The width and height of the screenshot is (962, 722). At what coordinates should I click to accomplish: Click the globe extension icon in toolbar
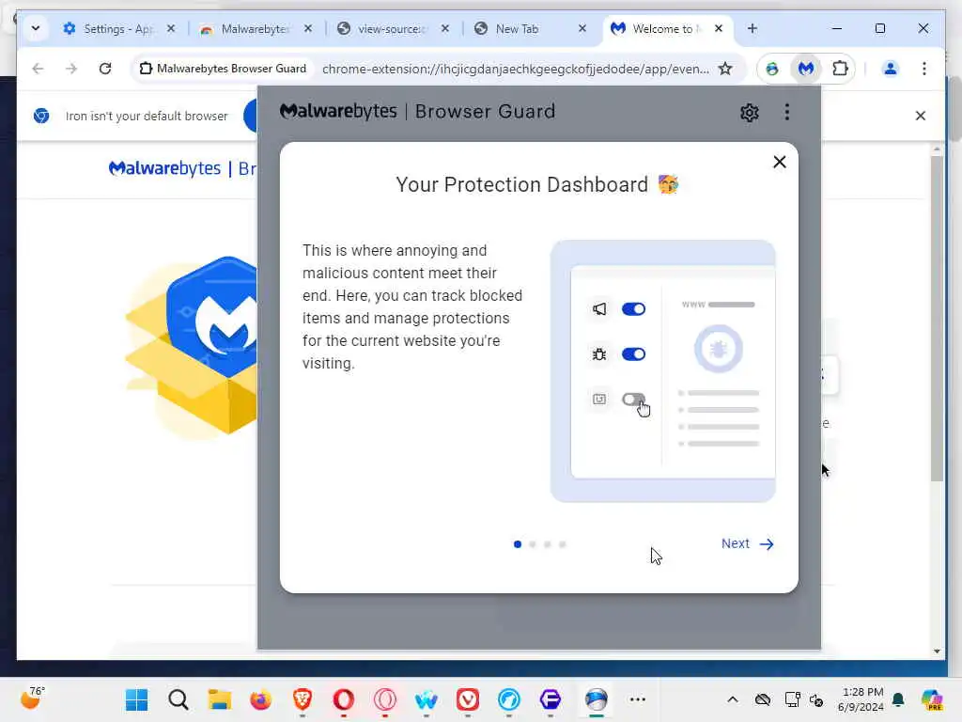pyautogui.click(x=772, y=69)
